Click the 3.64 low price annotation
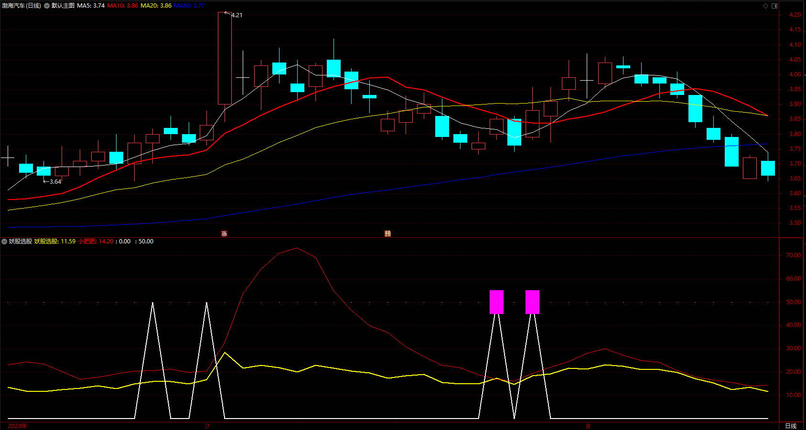The height and width of the screenshot is (430, 806). (x=55, y=182)
